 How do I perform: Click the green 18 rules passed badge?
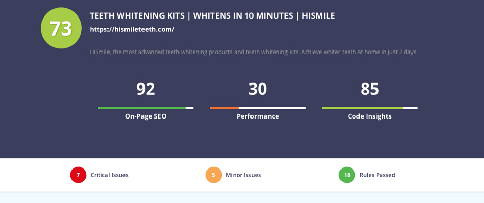[x=347, y=175]
